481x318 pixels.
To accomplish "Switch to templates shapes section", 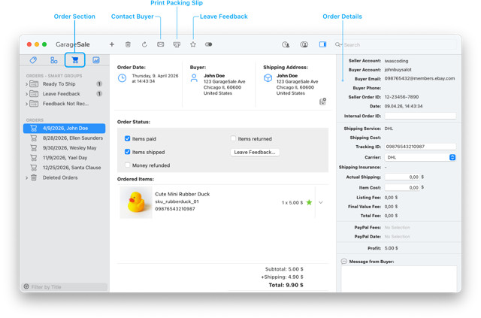I will [x=53, y=60].
